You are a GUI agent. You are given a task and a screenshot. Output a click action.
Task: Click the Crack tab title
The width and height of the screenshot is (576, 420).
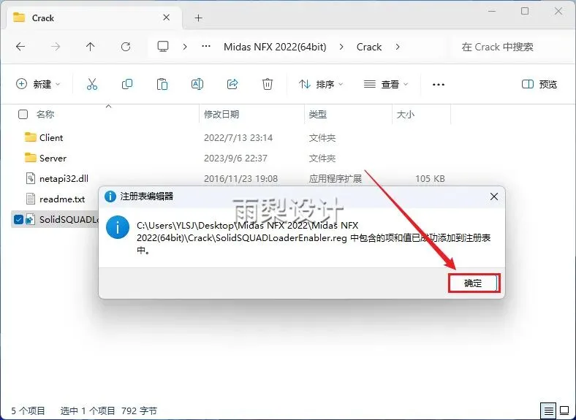tap(43, 18)
